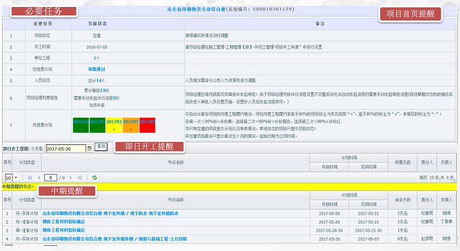Jump to the last page of today's start list
This screenshot has height=251, width=460.
click(80, 178)
